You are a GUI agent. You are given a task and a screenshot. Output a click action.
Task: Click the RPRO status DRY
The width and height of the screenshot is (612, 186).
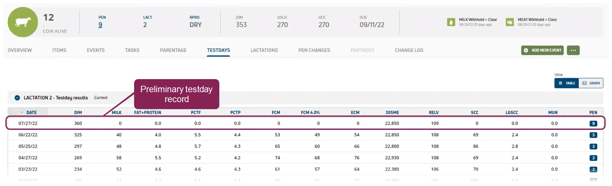point(196,25)
